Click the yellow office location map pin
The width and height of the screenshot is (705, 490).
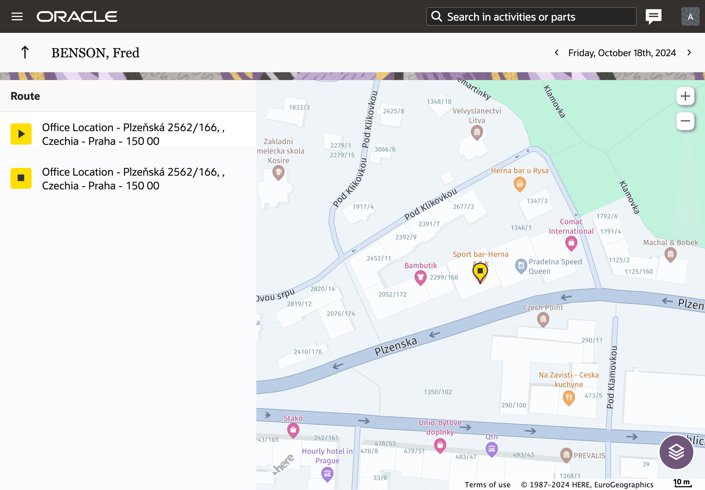[x=480, y=271]
